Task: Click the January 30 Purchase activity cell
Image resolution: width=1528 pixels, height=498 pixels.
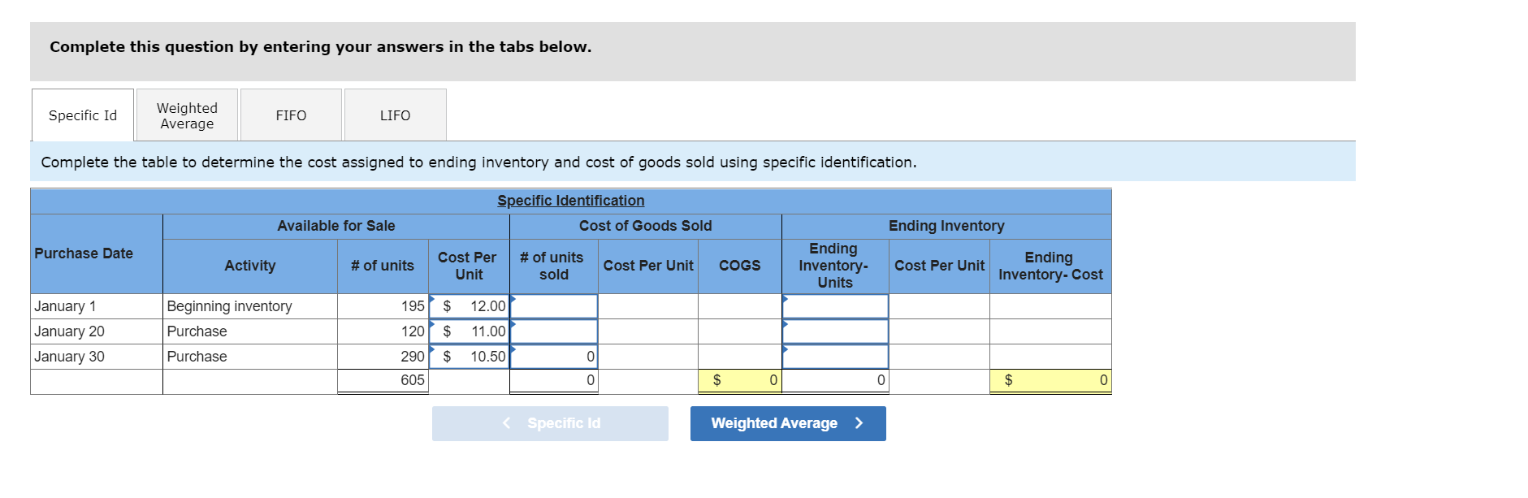Action: [x=250, y=357]
